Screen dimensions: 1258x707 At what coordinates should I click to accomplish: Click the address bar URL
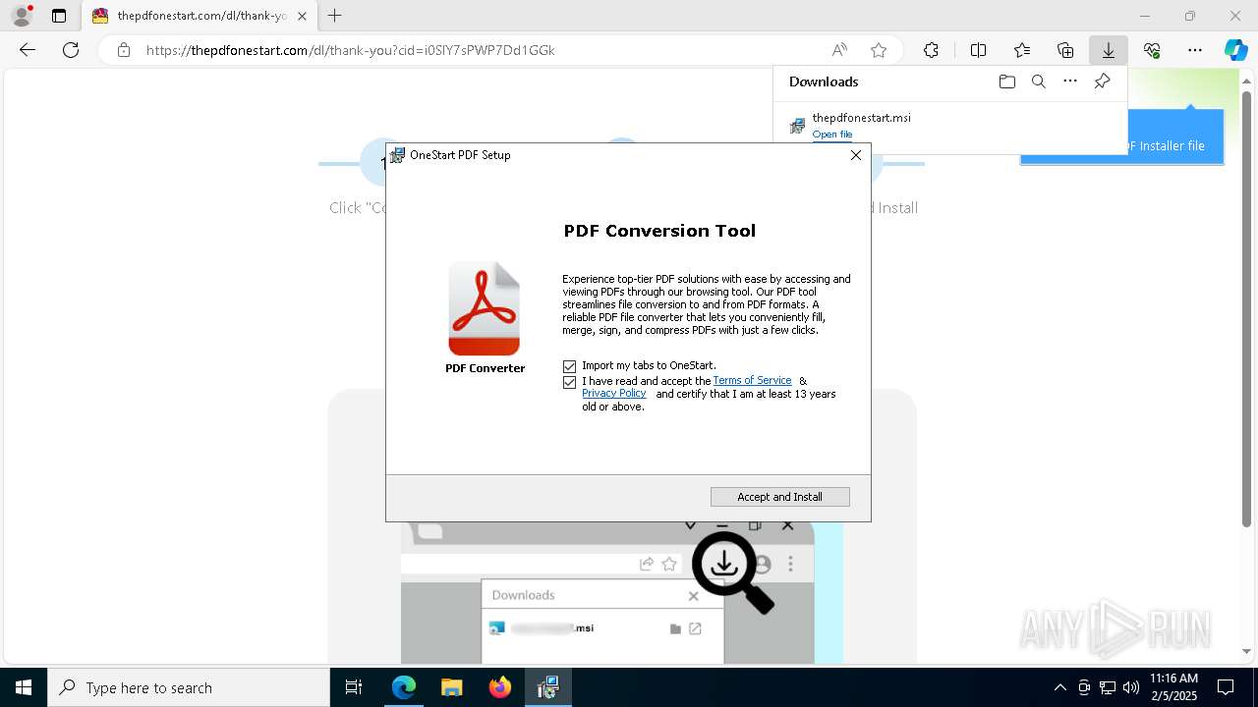point(351,50)
